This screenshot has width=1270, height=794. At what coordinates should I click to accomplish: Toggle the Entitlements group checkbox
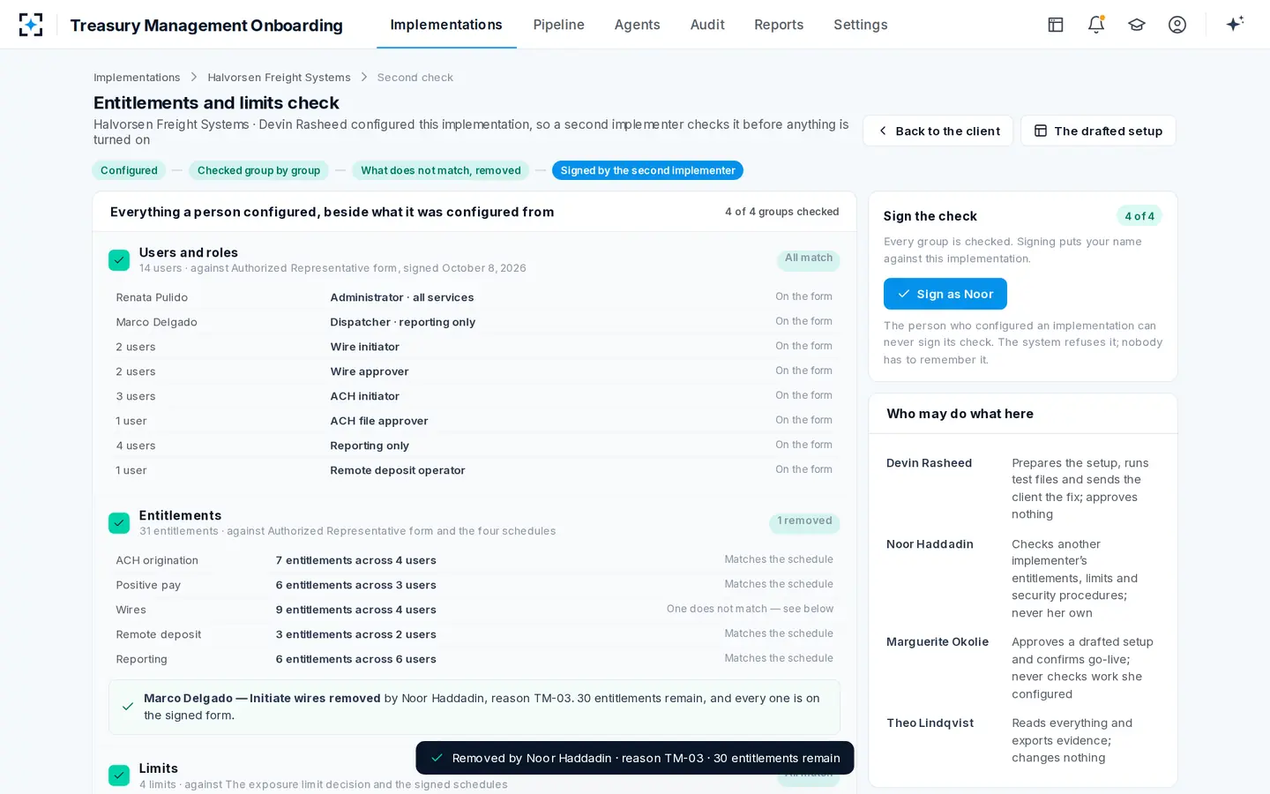(x=119, y=523)
